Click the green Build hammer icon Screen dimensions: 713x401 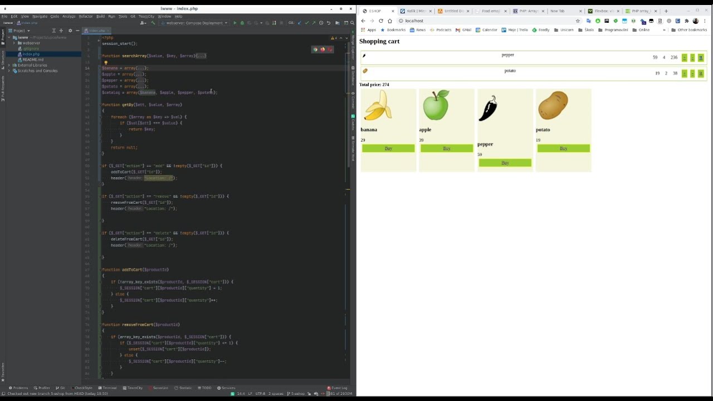pyautogui.click(x=153, y=23)
